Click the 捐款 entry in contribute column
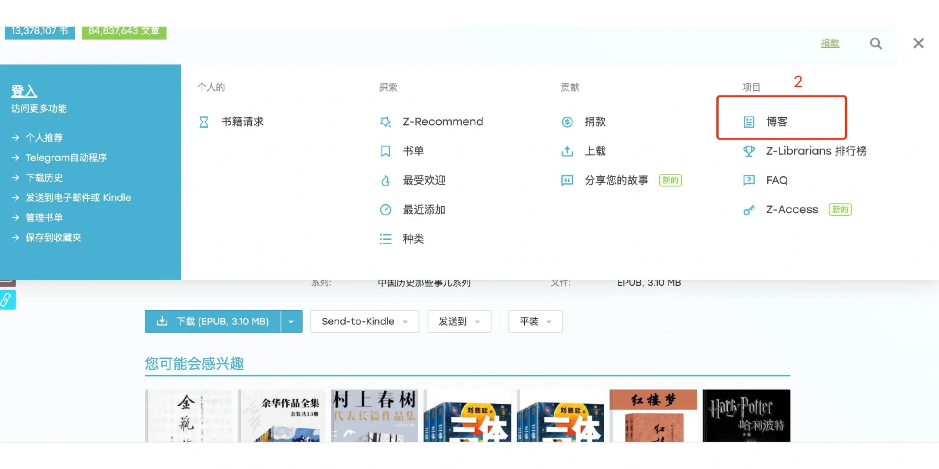Viewport: 939px width, 469px height. pyautogui.click(x=595, y=122)
